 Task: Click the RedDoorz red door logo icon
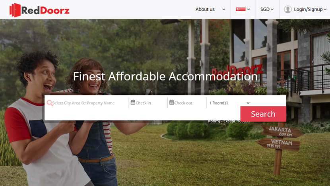pos(15,10)
